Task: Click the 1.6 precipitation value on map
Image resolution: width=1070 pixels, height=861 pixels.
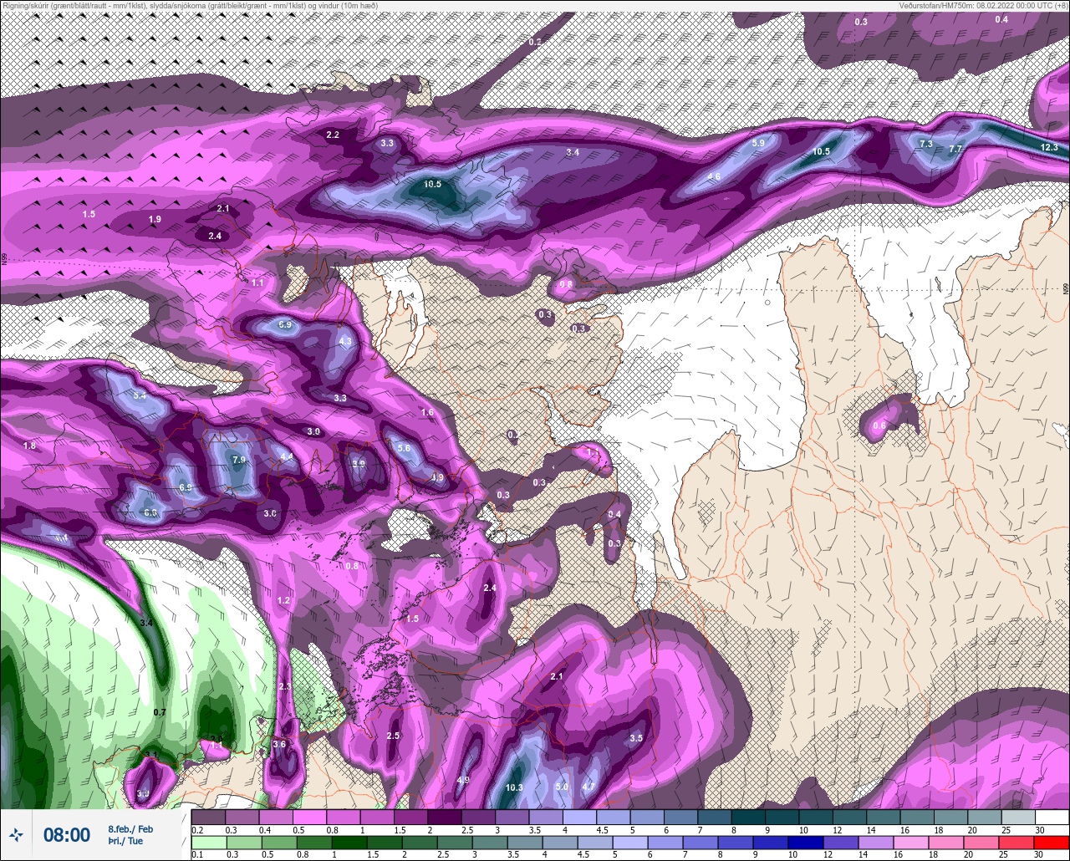Action: 427,413
